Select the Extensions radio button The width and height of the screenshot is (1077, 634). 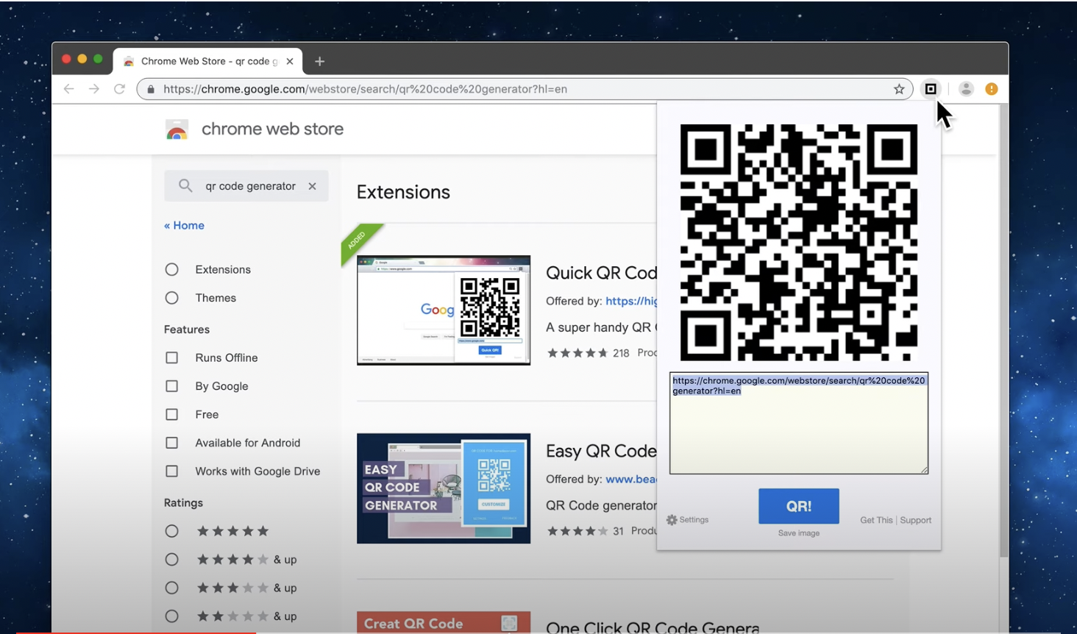click(171, 269)
